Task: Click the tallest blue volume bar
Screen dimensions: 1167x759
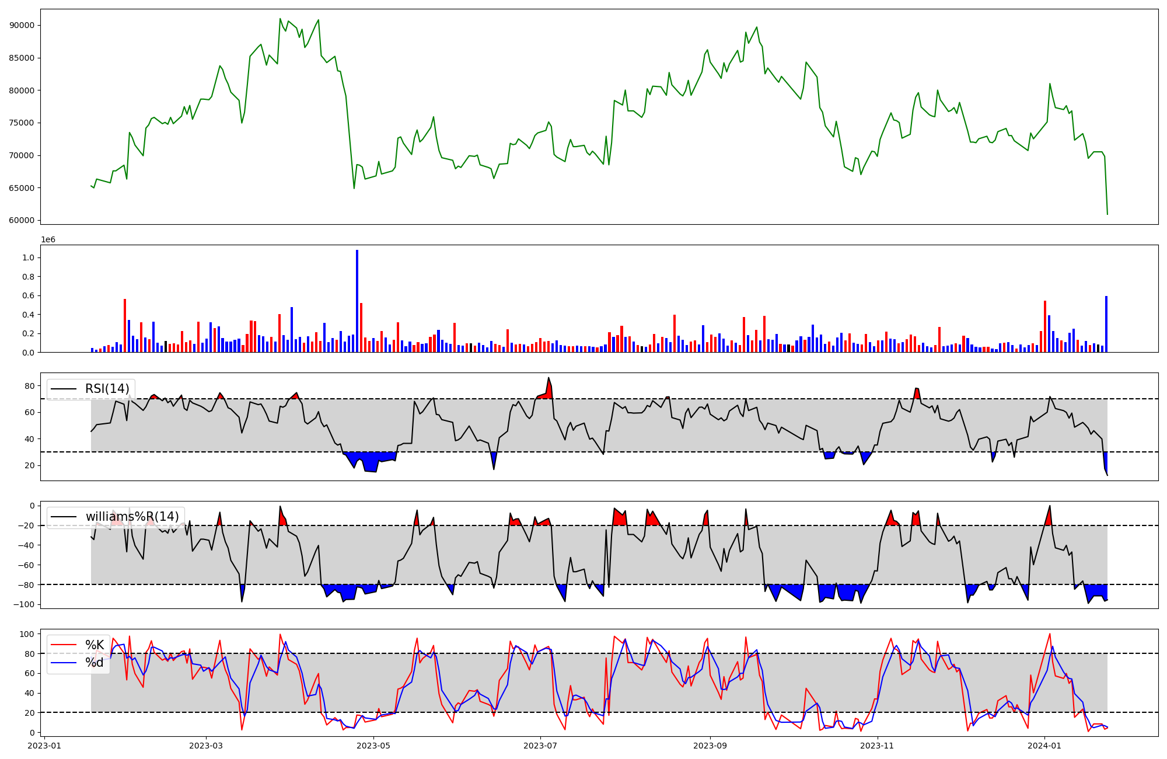Action: tap(357, 301)
